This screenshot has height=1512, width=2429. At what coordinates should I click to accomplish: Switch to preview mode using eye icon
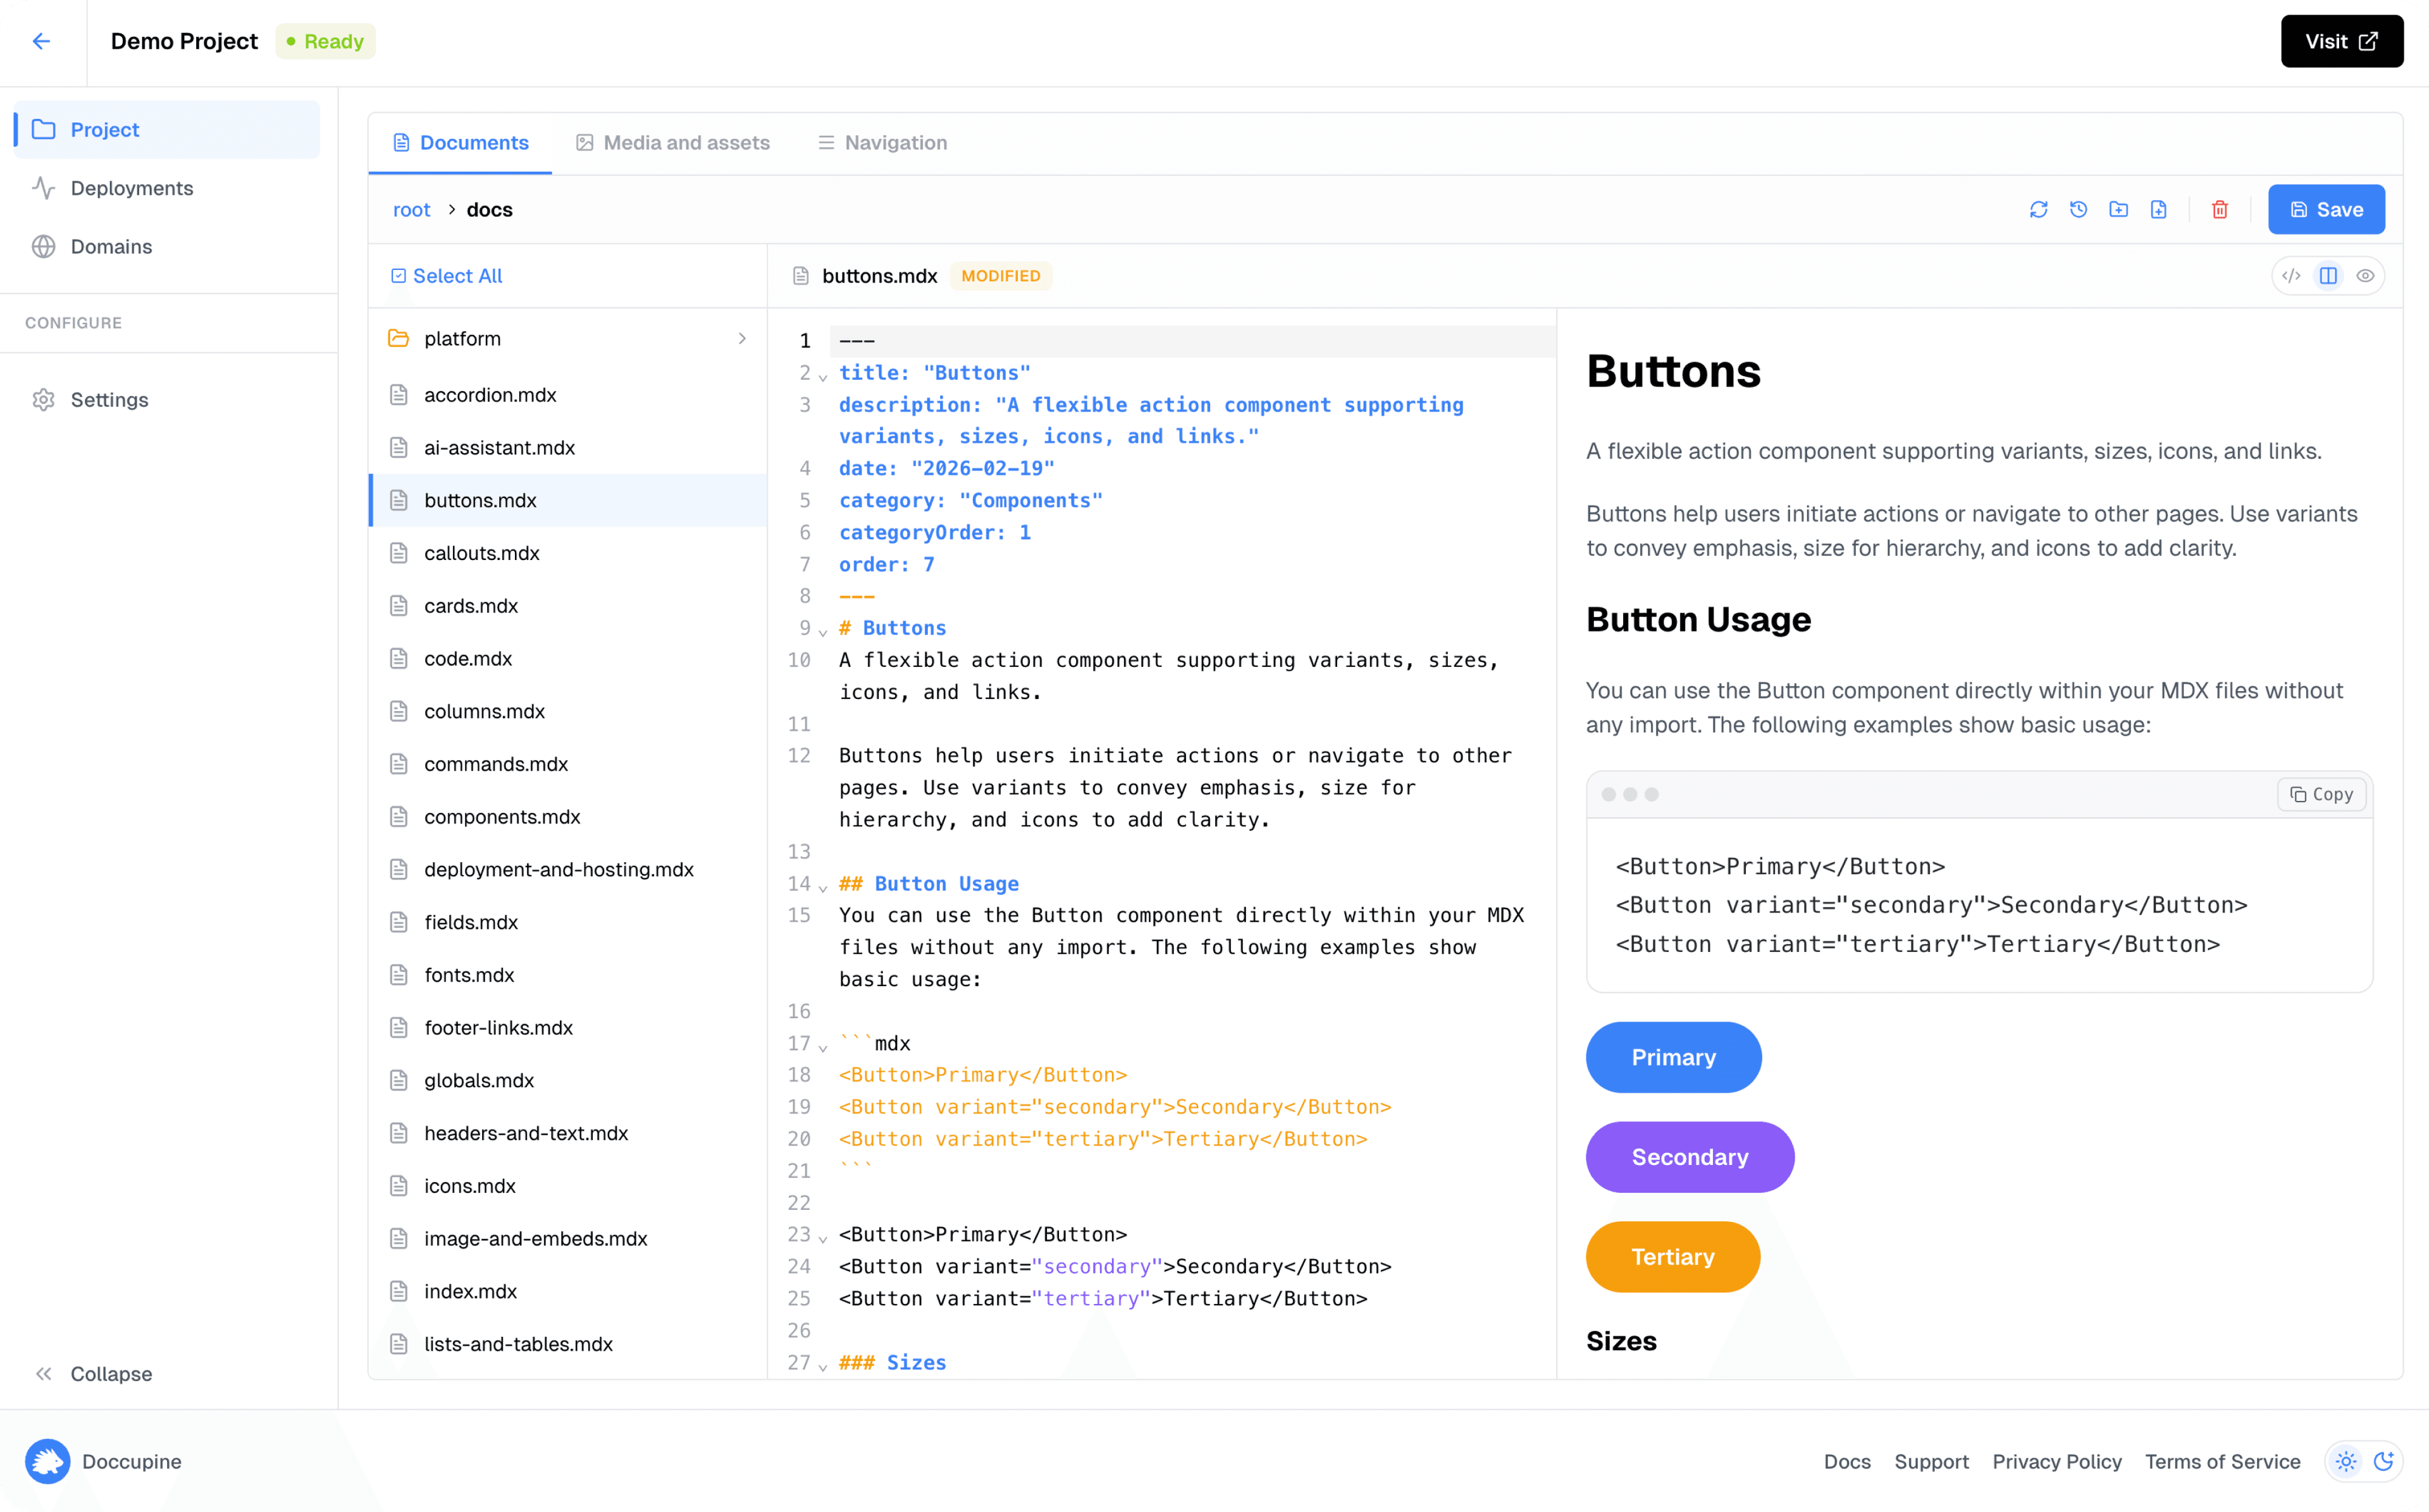click(2366, 275)
